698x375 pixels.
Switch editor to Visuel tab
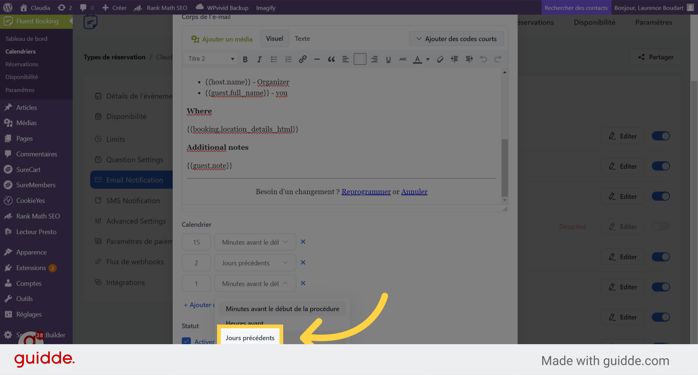click(274, 39)
